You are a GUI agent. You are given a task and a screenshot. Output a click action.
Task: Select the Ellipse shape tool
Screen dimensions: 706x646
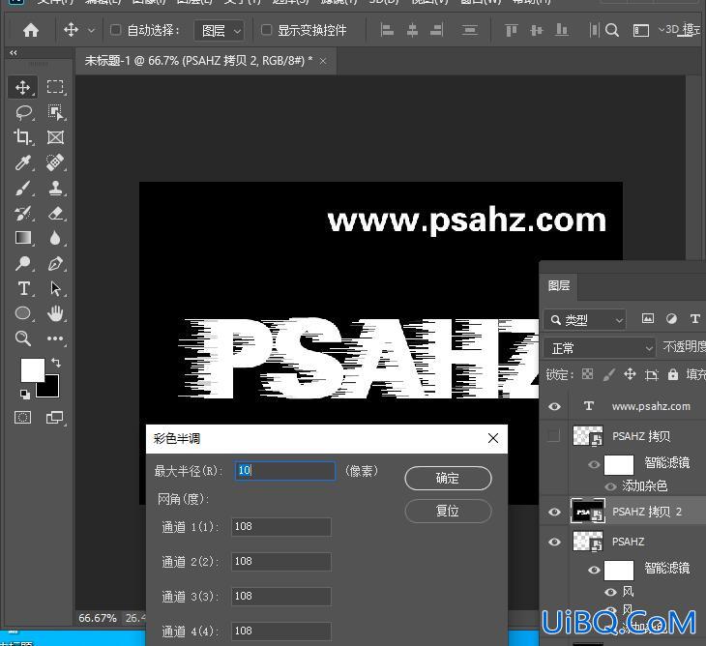point(23,313)
